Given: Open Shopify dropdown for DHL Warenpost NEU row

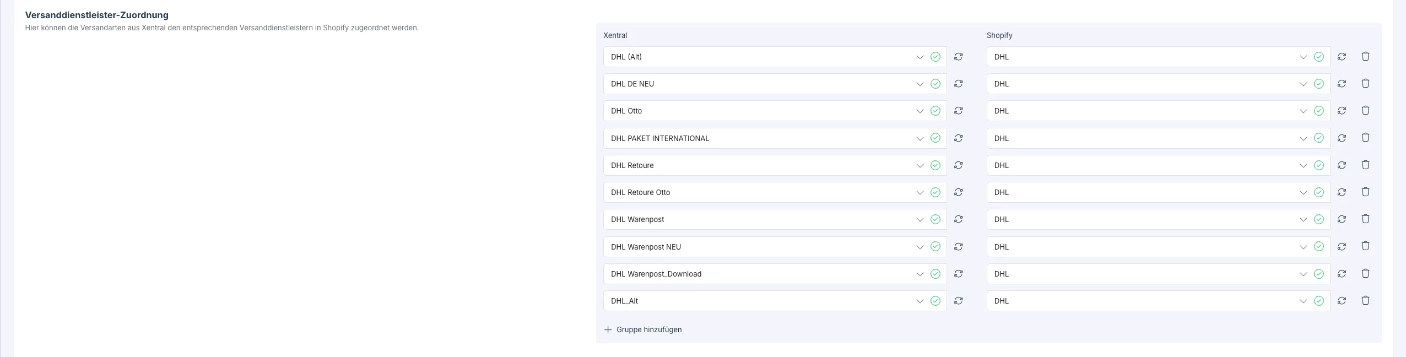Looking at the screenshot, I should (1303, 247).
